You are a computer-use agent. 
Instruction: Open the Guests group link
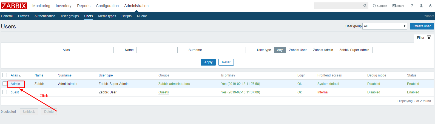tap(164, 92)
